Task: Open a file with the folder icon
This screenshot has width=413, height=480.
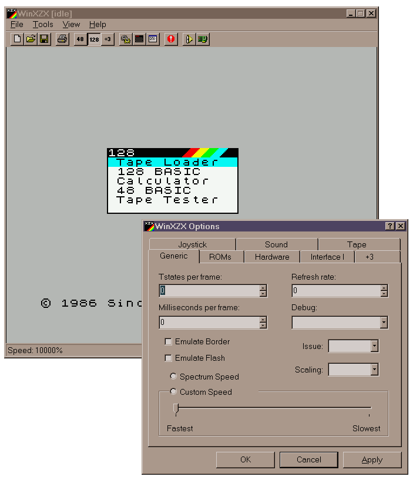Action: click(31, 39)
